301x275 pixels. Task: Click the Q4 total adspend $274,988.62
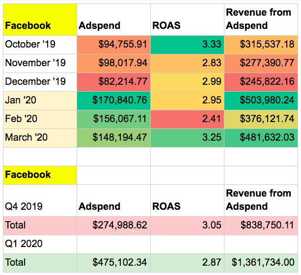(x=113, y=225)
